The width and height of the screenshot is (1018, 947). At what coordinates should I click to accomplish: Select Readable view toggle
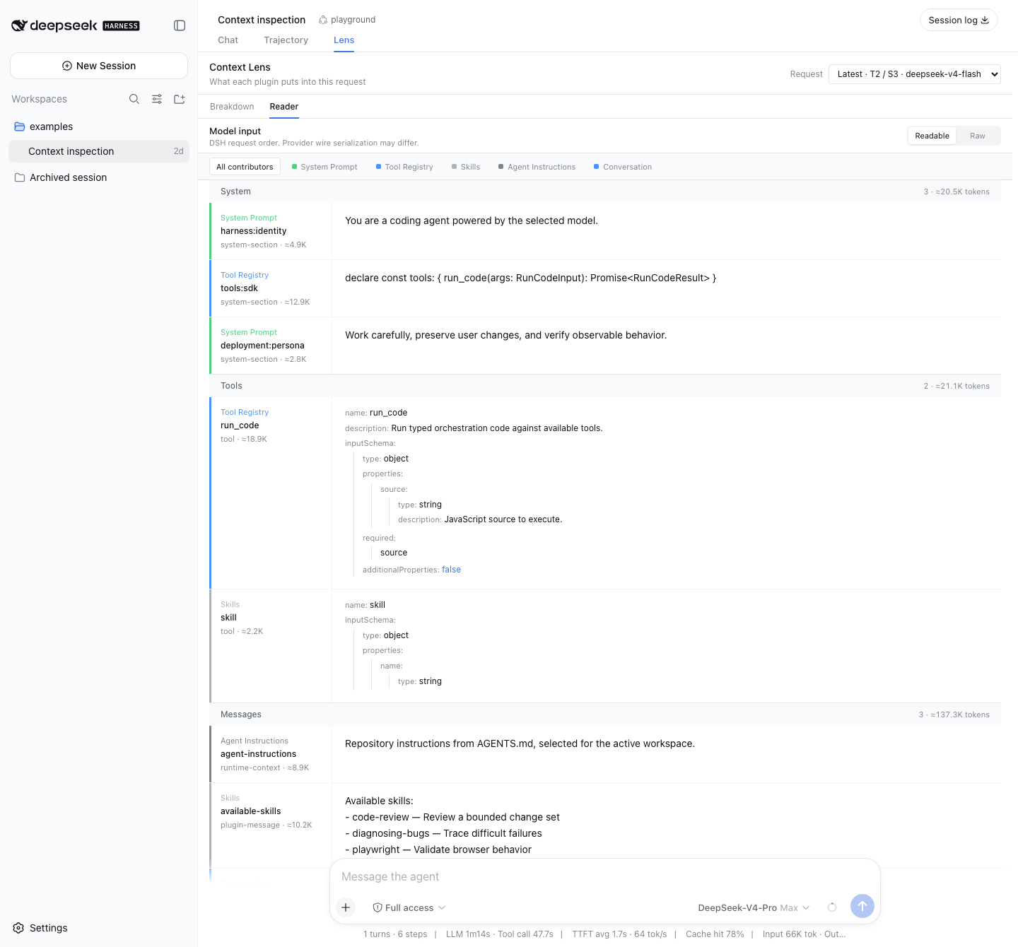coord(932,136)
